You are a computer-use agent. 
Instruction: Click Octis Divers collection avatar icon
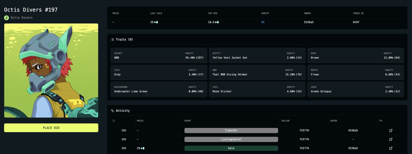click(x=6, y=18)
